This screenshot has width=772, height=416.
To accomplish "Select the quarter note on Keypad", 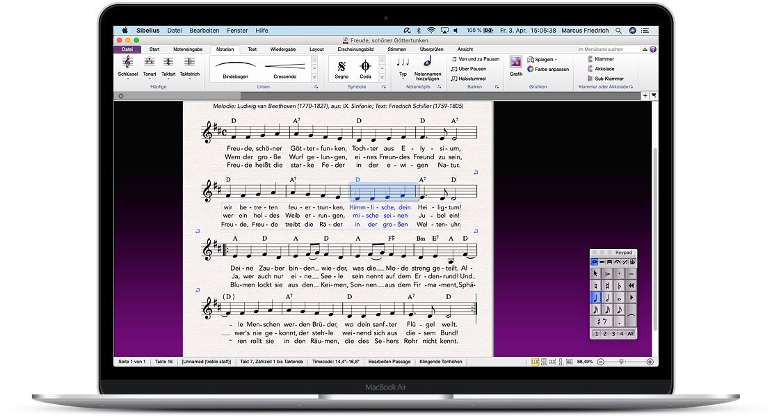I will 595,297.
